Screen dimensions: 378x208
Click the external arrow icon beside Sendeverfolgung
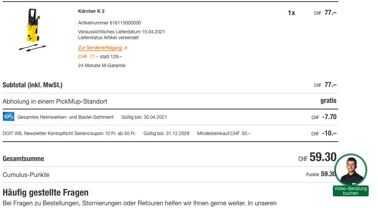coord(125,48)
